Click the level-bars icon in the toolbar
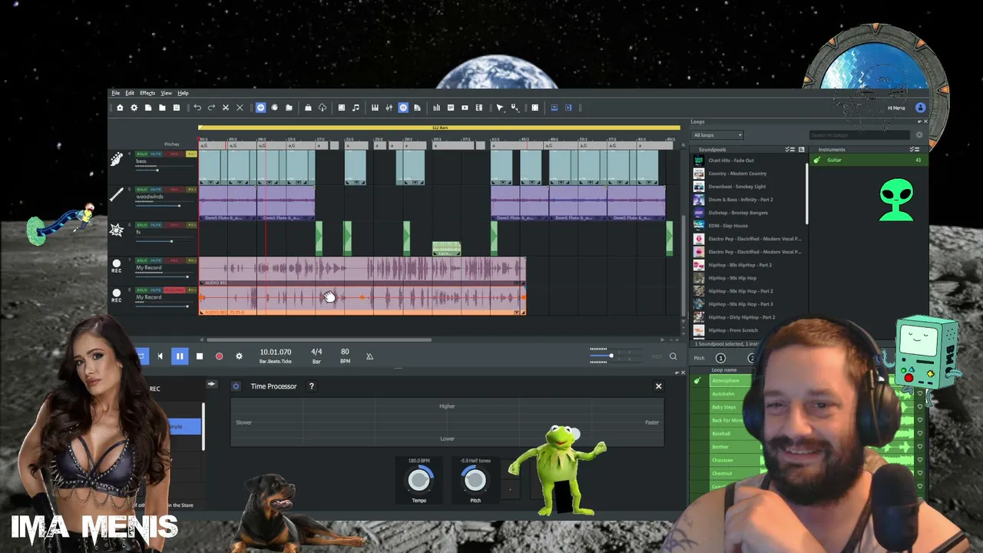This screenshot has width=983, height=553. click(x=436, y=108)
